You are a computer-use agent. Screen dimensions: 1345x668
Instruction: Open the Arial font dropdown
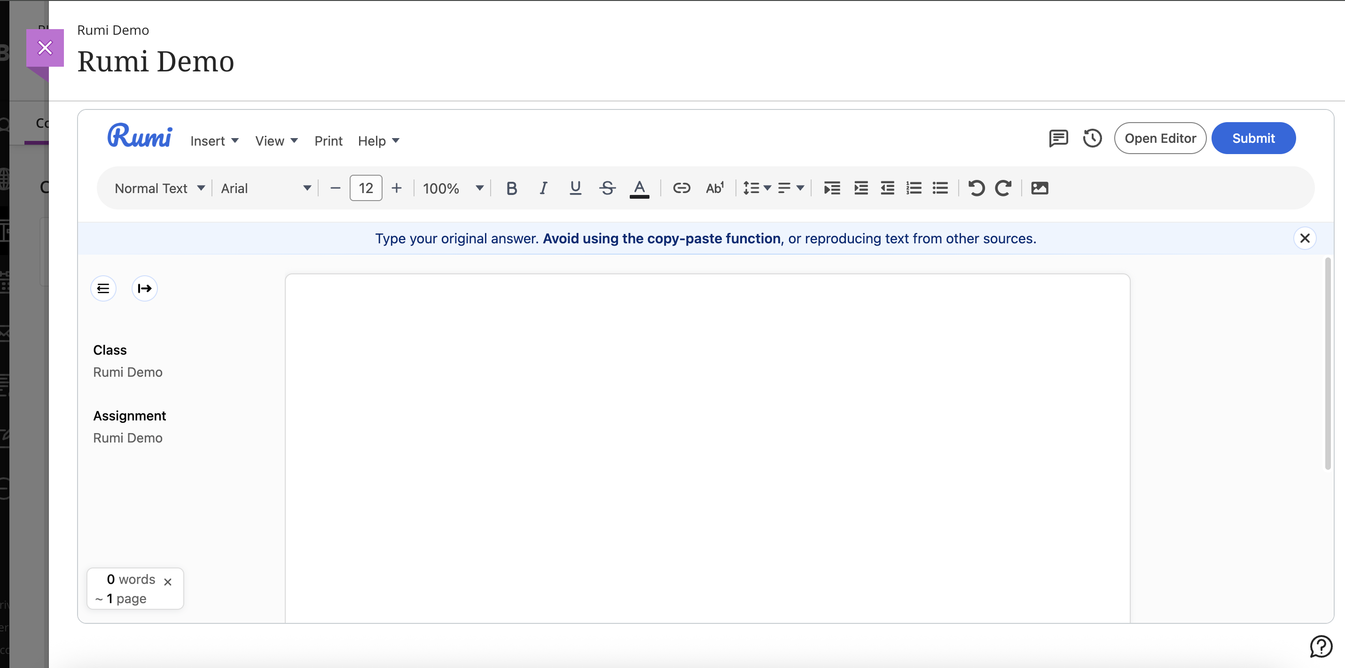pyautogui.click(x=266, y=188)
